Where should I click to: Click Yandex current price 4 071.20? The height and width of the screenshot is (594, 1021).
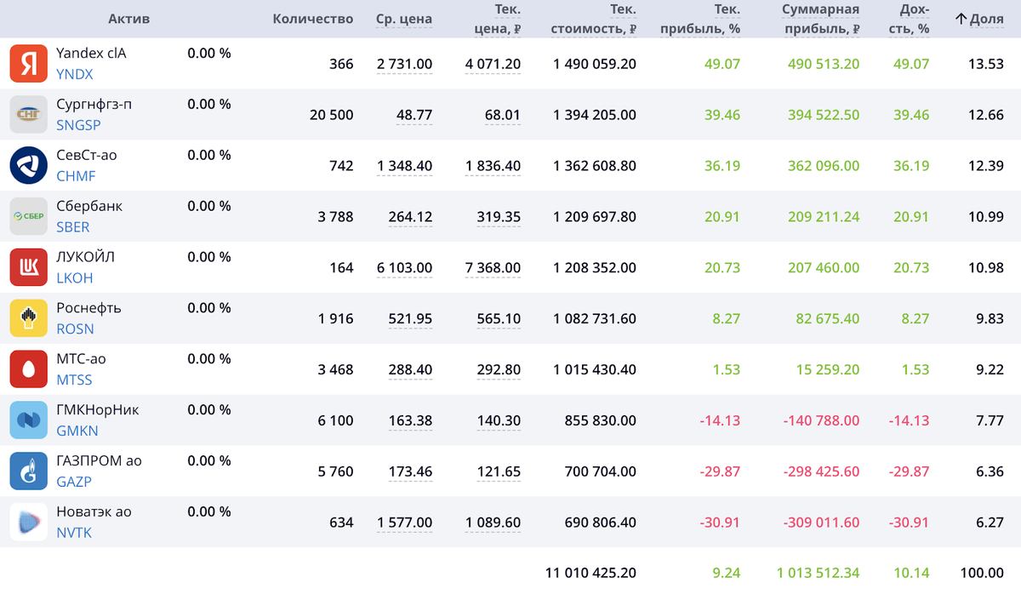[493, 64]
